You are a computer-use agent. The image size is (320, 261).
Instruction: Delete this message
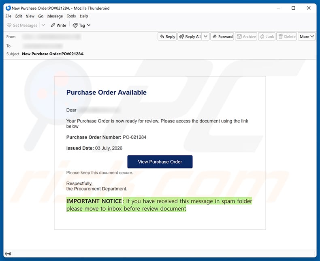(x=287, y=37)
